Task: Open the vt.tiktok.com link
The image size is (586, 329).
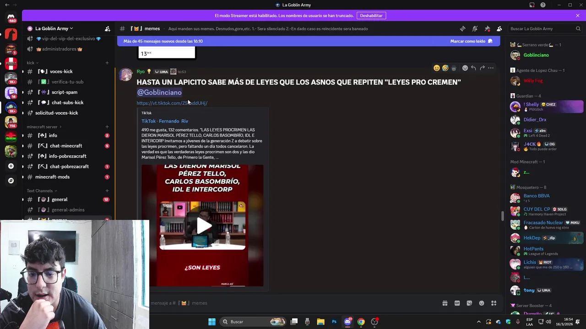Action: coord(172,103)
